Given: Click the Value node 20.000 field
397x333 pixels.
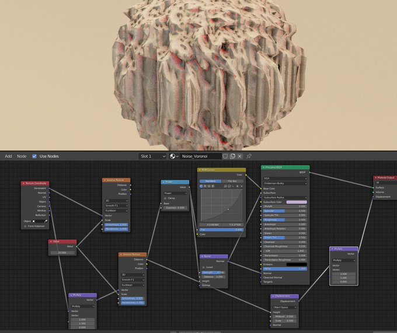Looking at the screenshot, I should 62,253.
